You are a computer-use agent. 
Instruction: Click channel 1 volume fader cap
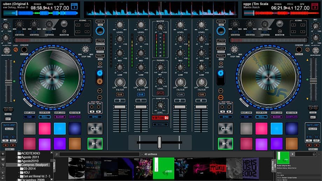click(x=141, y=107)
